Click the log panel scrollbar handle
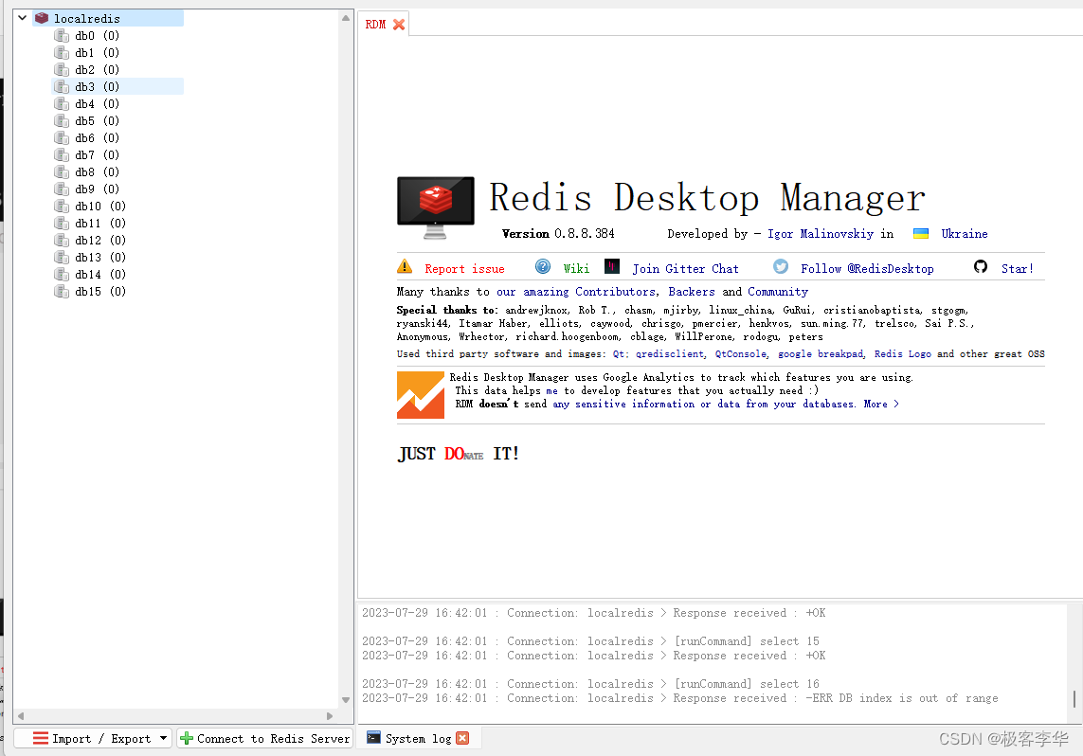1083x756 pixels. (1074, 699)
